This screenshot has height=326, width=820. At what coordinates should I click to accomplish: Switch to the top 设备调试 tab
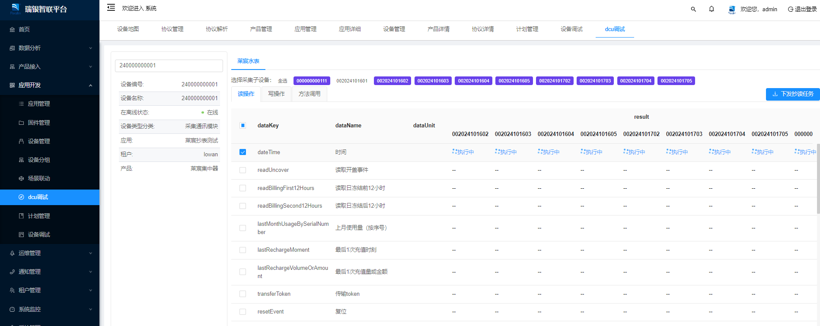pyautogui.click(x=571, y=29)
